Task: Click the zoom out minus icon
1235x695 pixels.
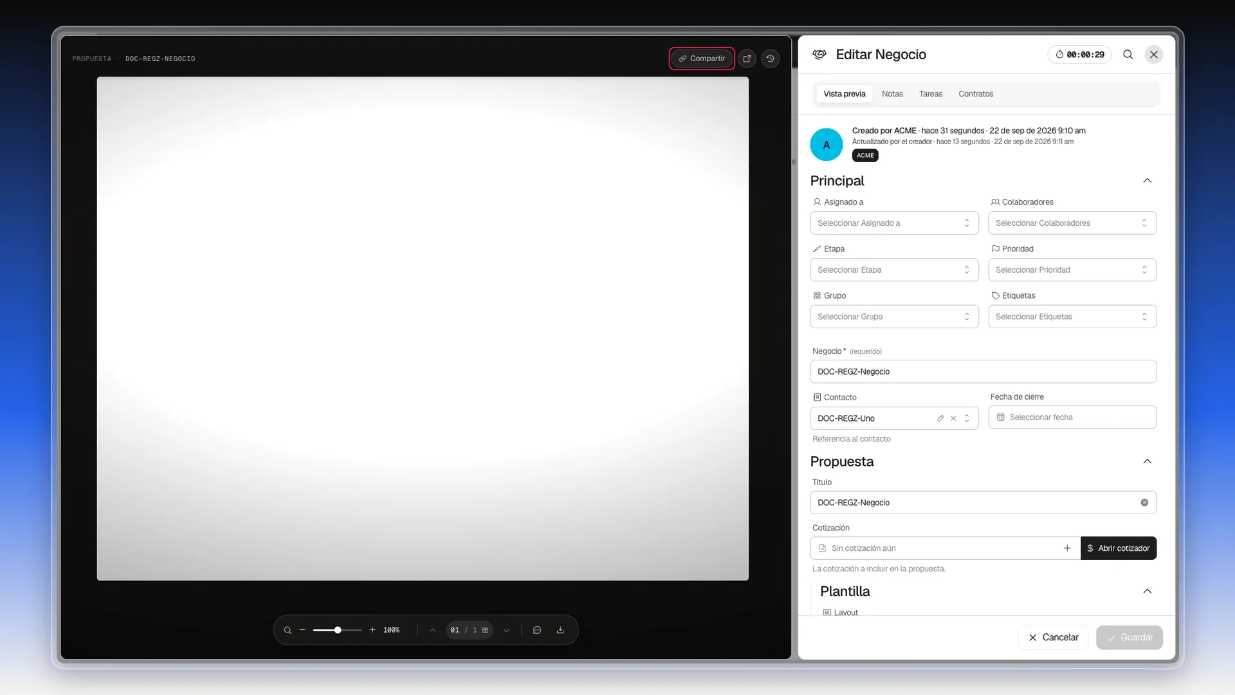Action: pyautogui.click(x=302, y=630)
